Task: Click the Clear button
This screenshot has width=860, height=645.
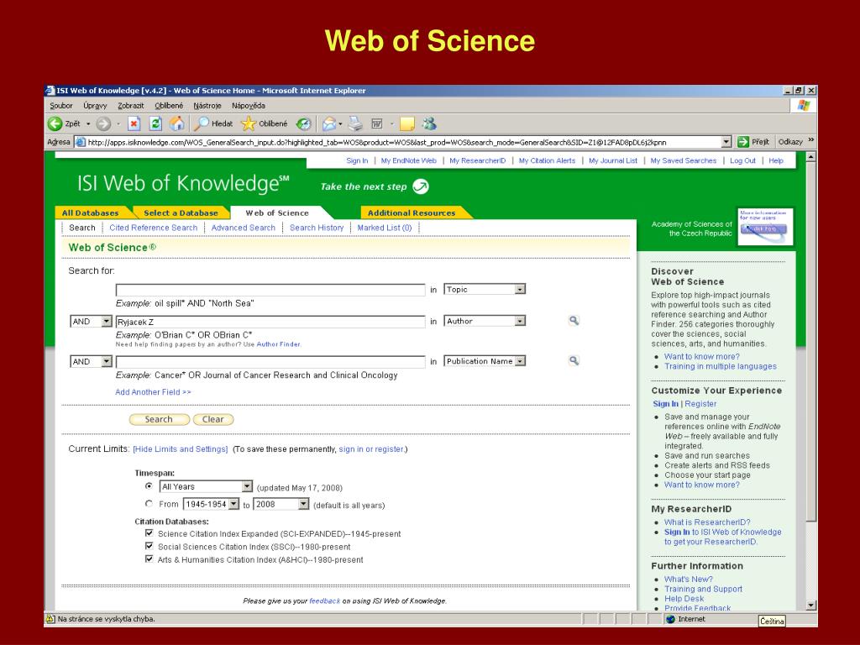Action: 213,419
